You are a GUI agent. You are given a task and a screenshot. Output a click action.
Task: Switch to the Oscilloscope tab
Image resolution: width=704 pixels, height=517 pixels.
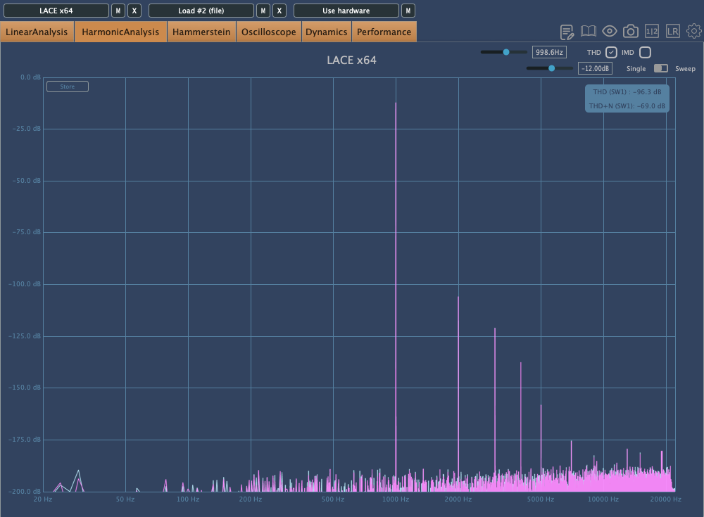[268, 32]
